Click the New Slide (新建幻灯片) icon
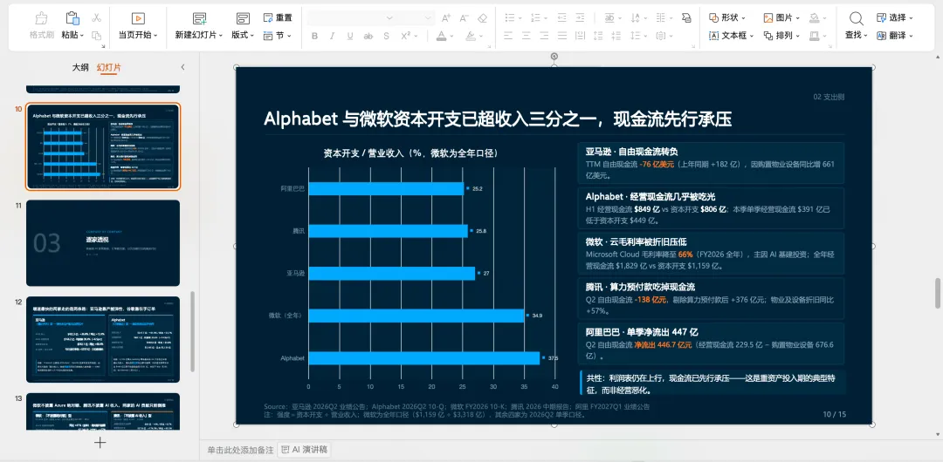The height and width of the screenshot is (462, 943). point(199,18)
